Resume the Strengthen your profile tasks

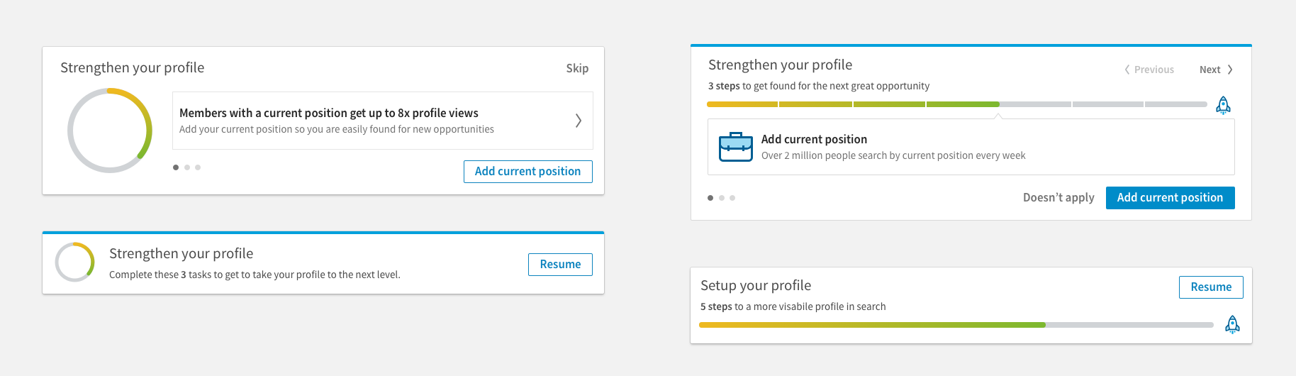pyautogui.click(x=560, y=265)
